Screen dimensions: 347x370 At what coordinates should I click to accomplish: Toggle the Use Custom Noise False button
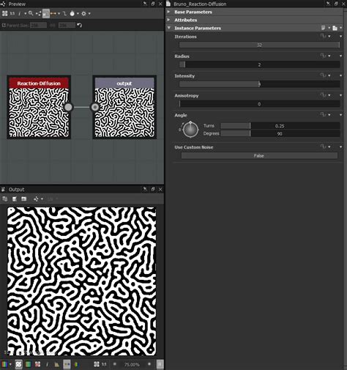259,155
